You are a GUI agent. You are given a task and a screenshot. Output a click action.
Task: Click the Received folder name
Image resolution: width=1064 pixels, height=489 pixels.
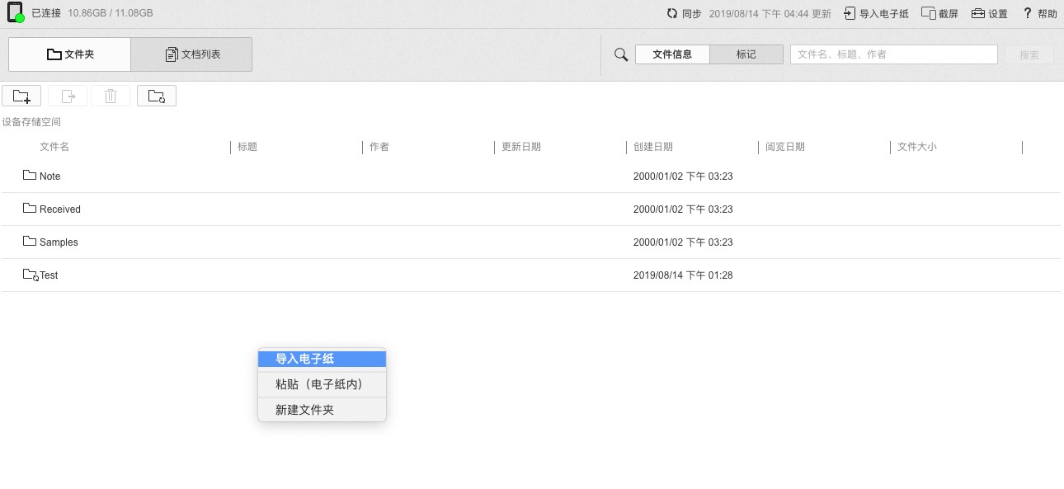point(60,209)
